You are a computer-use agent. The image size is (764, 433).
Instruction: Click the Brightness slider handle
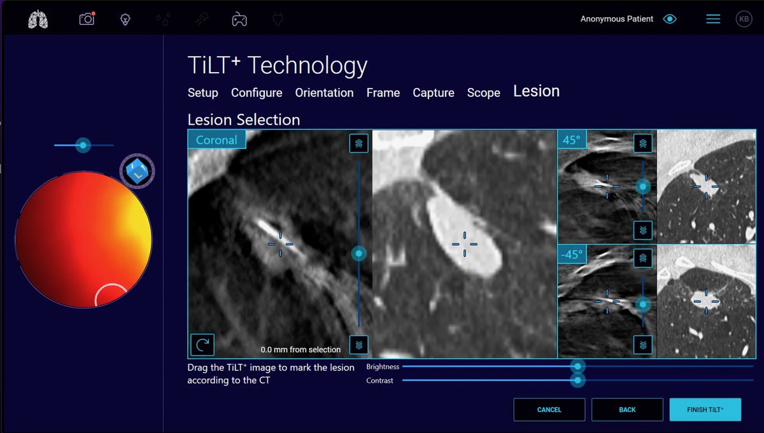(577, 366)
